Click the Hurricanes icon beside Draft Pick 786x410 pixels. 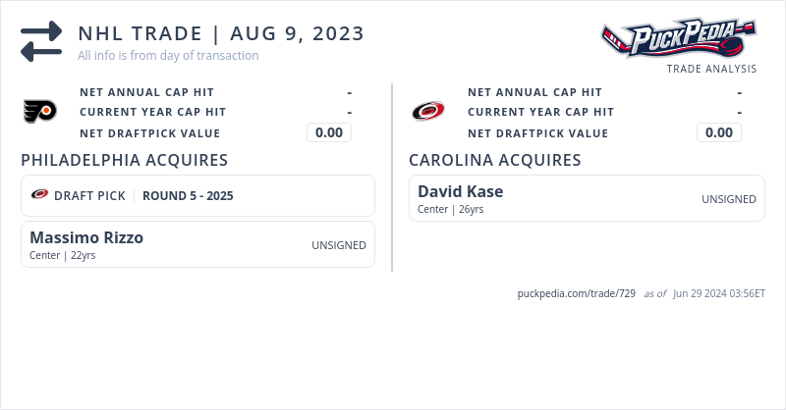[40, 194]
